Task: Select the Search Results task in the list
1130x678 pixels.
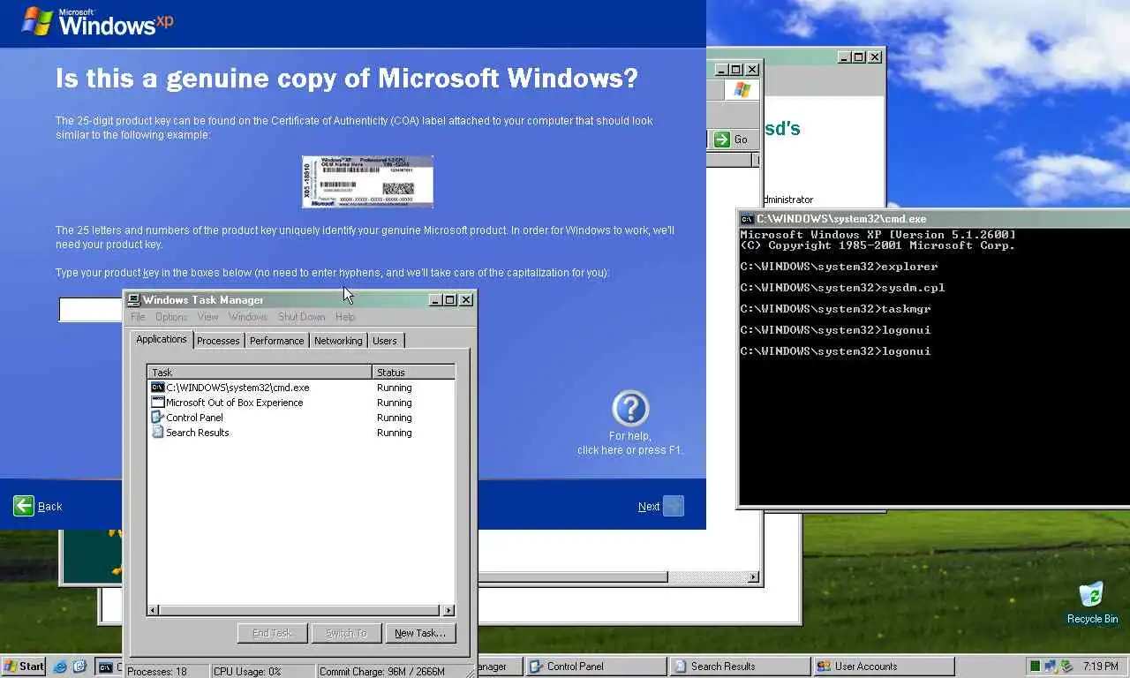Action: point(197,433)
